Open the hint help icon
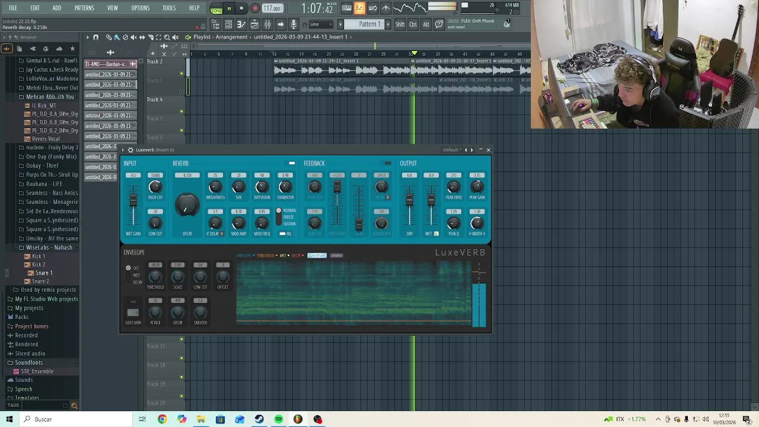 pyautogui.click(x=439, y=24)
